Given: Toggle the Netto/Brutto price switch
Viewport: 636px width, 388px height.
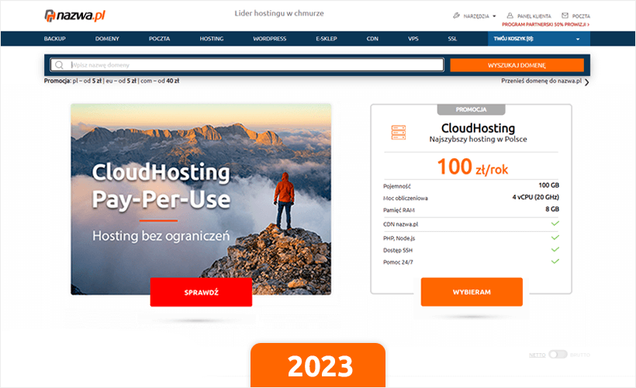Looking at the screenshot, I should [558, 355].
